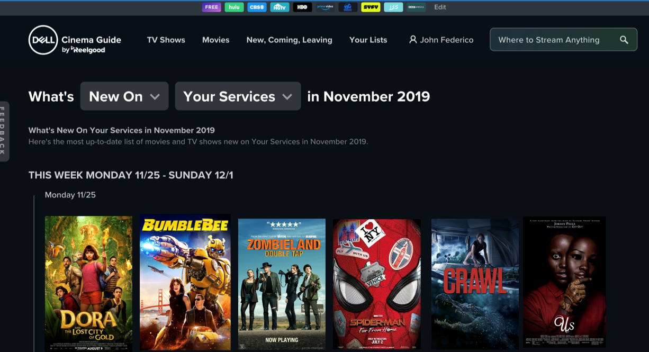Select the Hulu service badge
The image size is (649, 352).
pos(234,7)
